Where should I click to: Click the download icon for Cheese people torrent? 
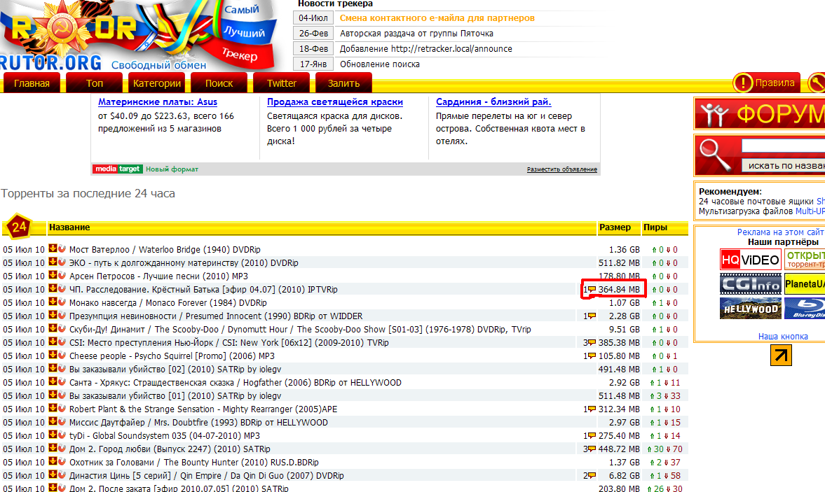52,356
